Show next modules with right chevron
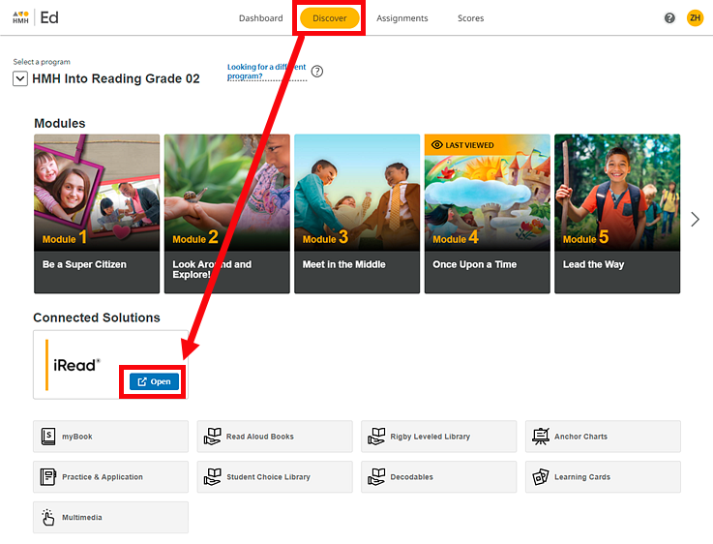The height and width of the screenshot is (544, 713). click(x=695, y=219)
